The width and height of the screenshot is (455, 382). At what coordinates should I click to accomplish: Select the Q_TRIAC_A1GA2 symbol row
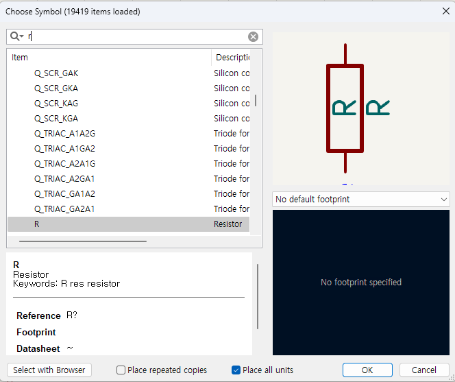click(x=128, y=149)
